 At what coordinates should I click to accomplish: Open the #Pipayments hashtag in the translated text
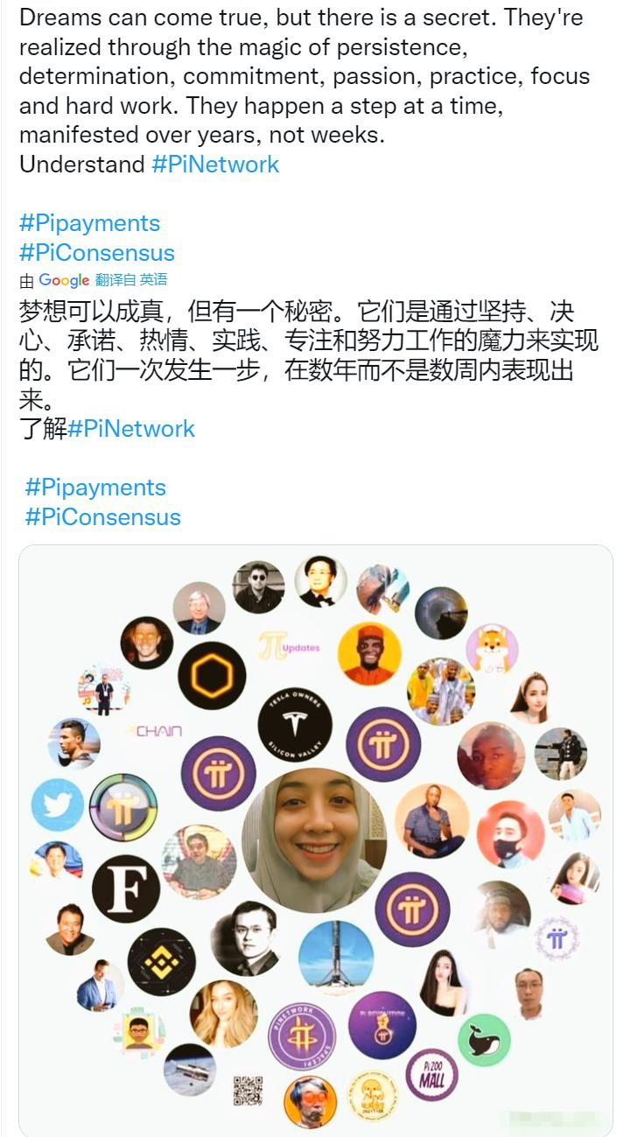[x=95, y=487]
